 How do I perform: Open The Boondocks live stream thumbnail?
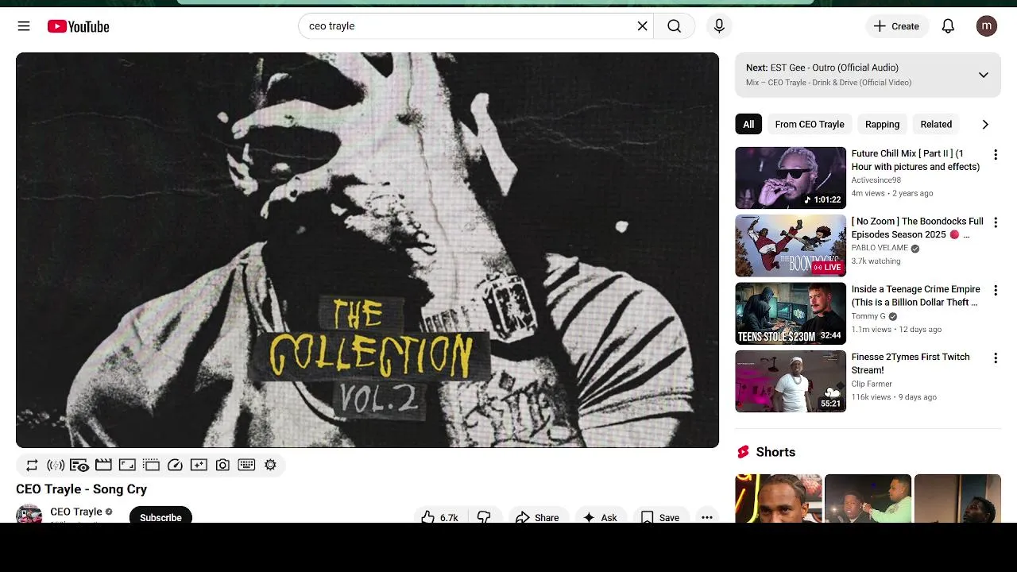[x=791, y=245]
